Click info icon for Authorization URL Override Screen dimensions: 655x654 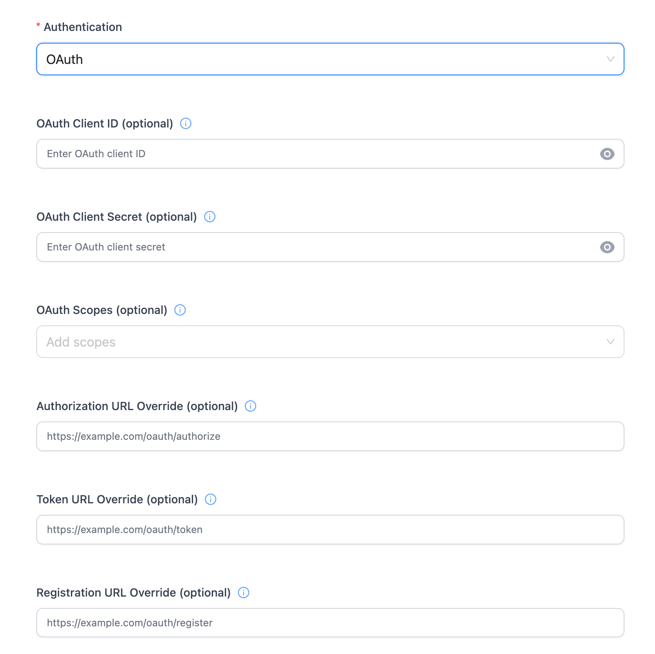click(x=251, y=406)
